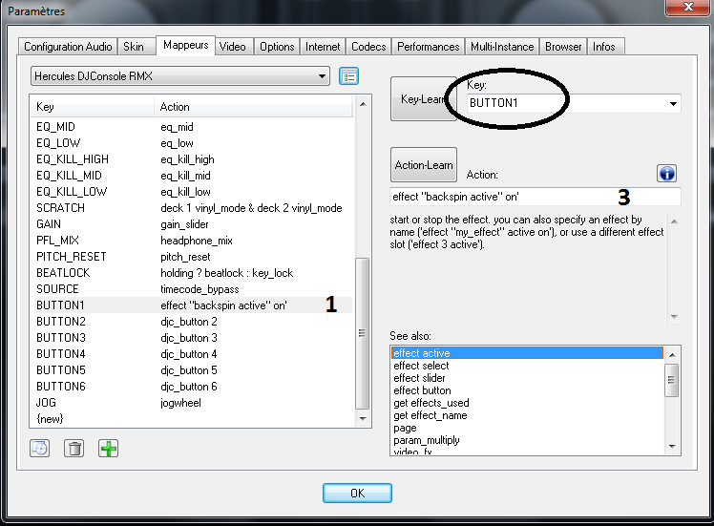
Task: Go to the Skin tab
Action: [x=135, y=46]
